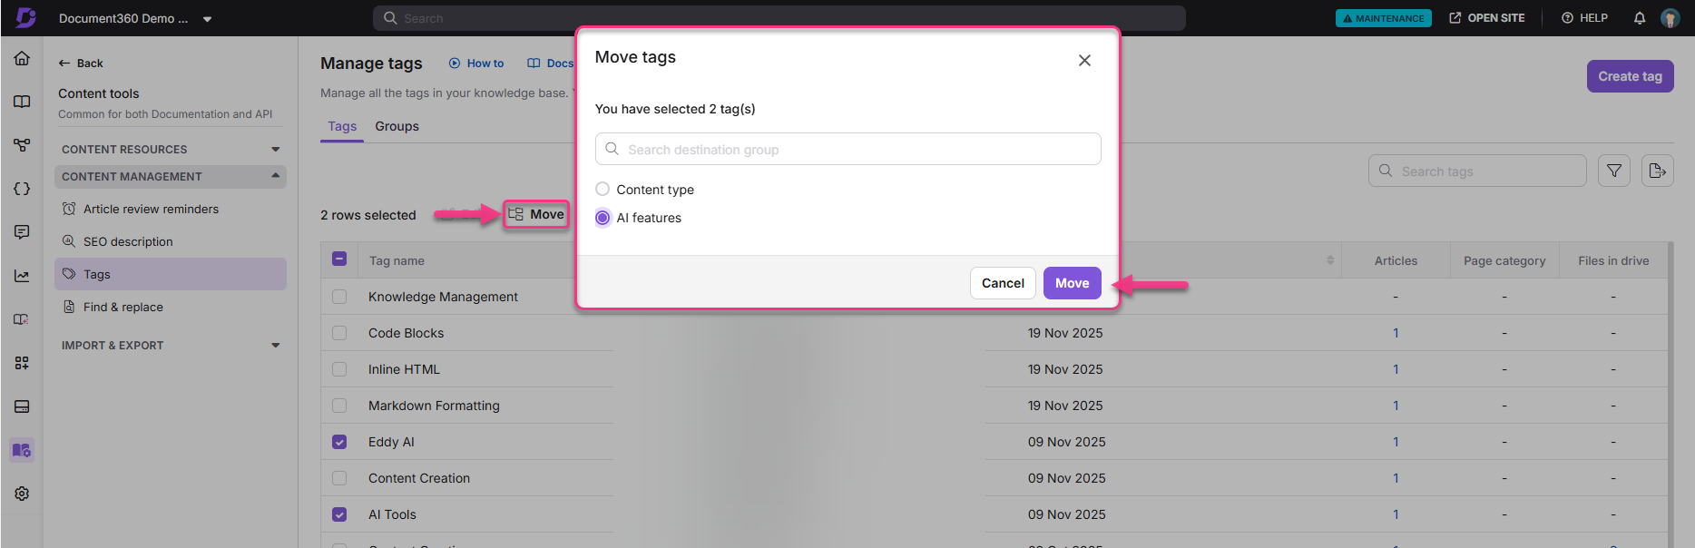Check the Markdown Formatting tag checkbox
1695x548 pixels.
tap(339, 405)
